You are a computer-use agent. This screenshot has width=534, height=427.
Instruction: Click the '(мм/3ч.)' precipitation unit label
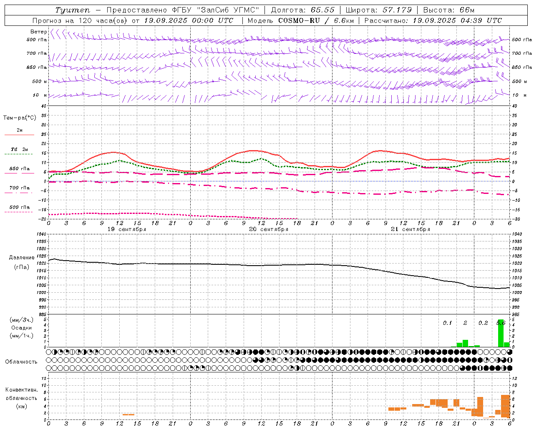[22, 320]
